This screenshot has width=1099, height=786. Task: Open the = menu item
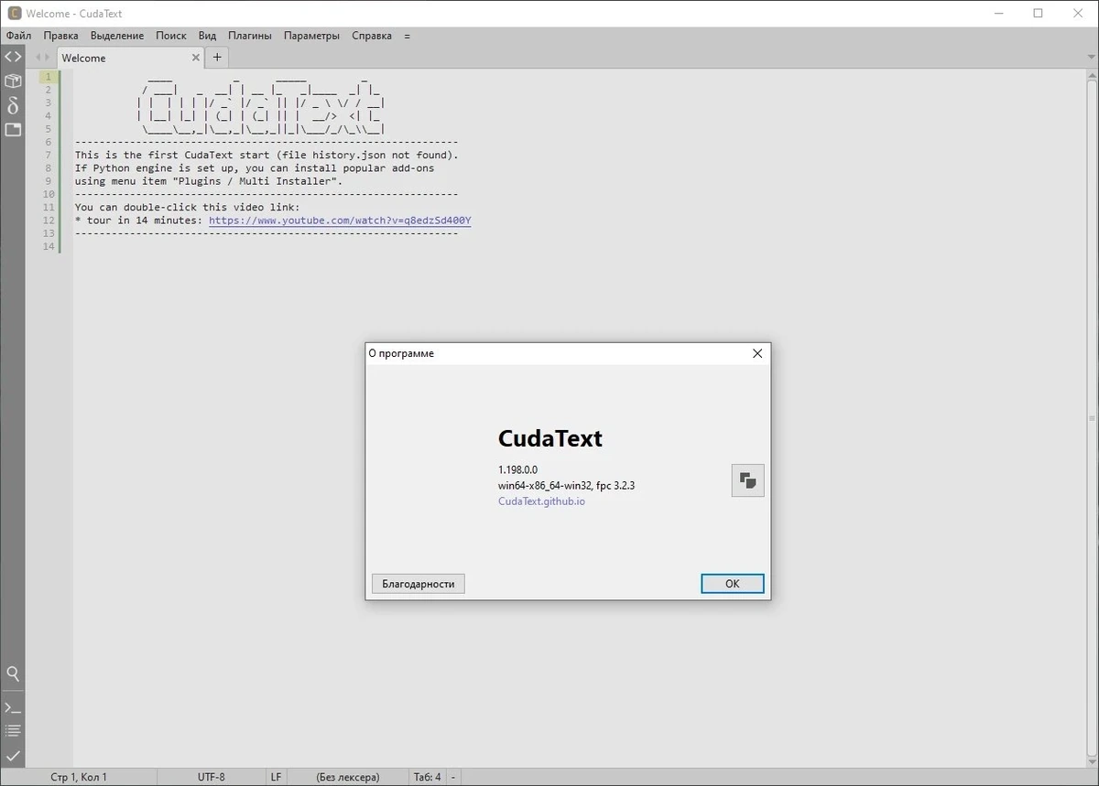(407, 36)
